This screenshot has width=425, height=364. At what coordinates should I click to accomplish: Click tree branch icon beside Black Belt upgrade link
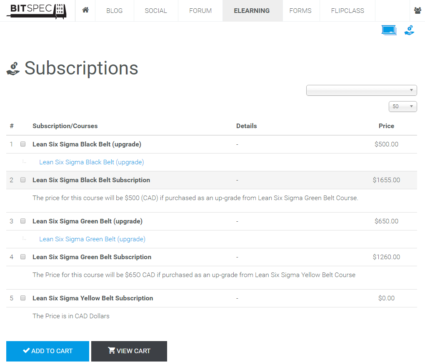24,162
